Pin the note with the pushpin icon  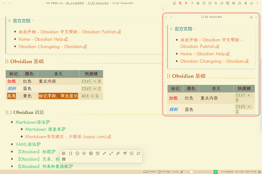point(186,3)
